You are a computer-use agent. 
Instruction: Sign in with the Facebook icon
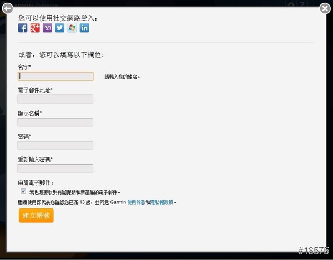[x=23, y=28]
